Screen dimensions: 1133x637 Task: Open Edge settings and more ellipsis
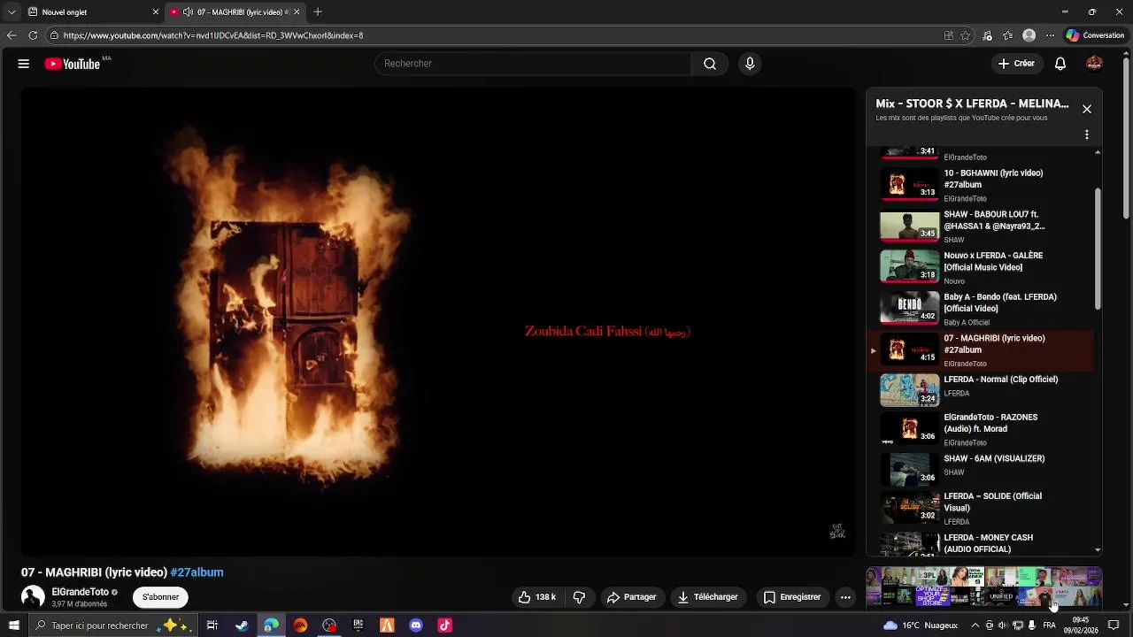point(1050,35)
